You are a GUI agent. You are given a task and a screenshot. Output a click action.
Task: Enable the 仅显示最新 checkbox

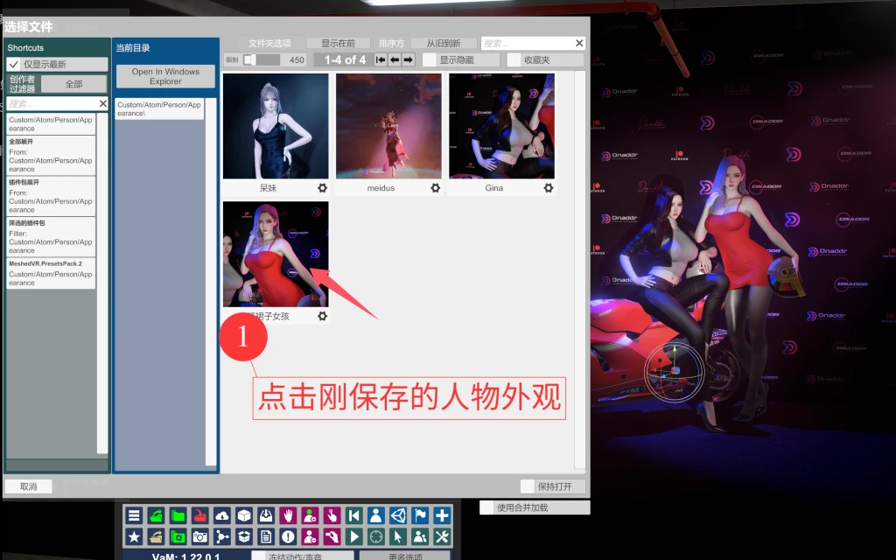click(17, 64)
